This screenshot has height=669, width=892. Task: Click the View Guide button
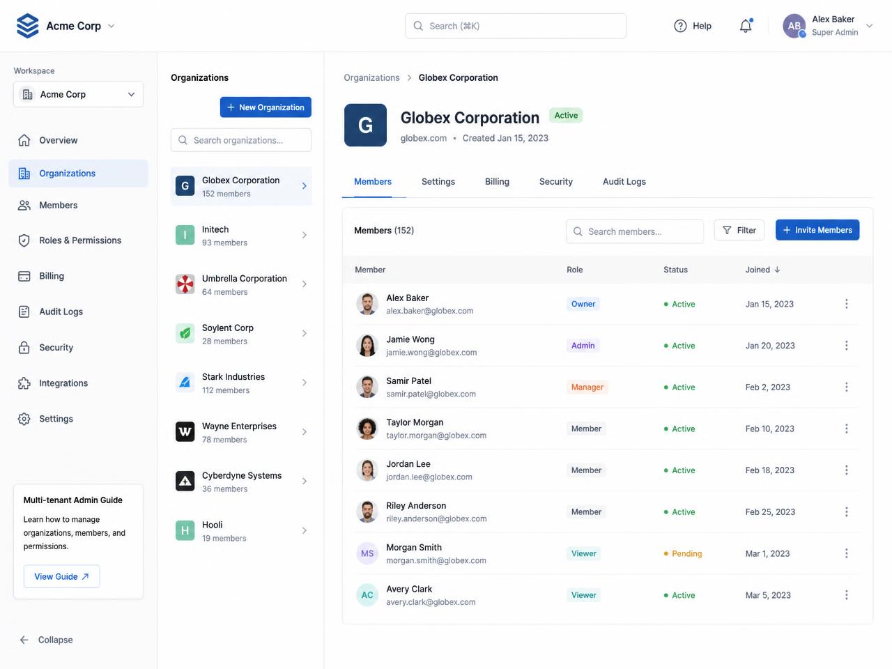coord(62,576)
